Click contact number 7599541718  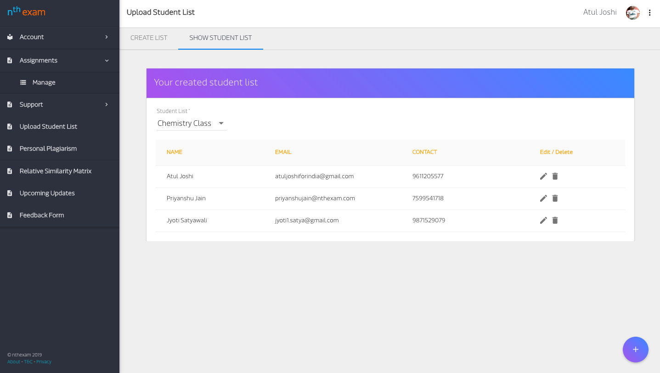pos(428,198)
